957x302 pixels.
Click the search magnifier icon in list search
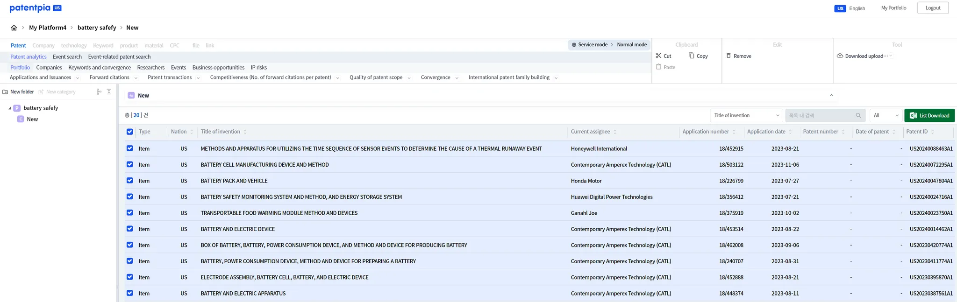pos(858,115)
